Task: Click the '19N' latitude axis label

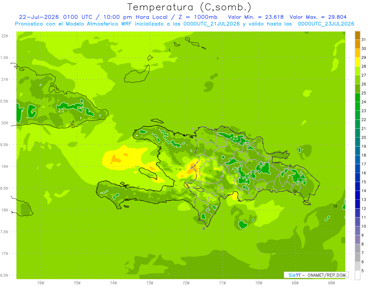Action: pos(5,167)
